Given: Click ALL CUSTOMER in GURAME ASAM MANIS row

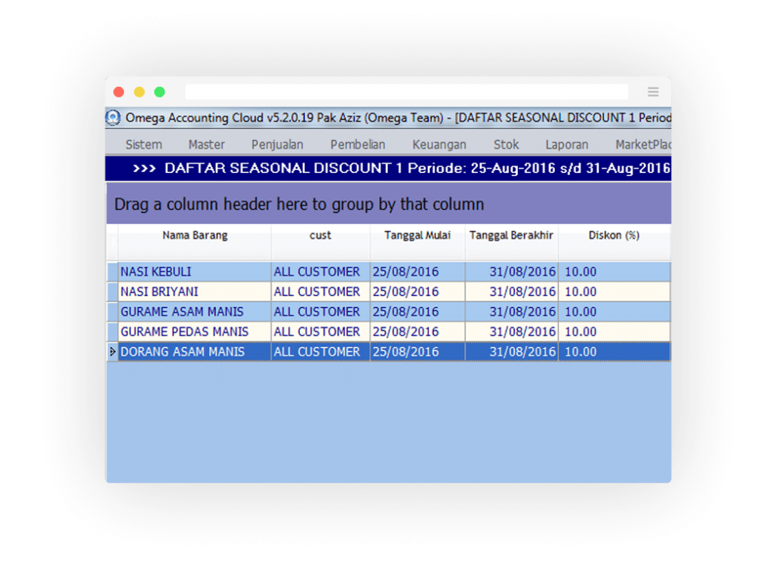Looking at the screenshot, I should click(320, 312).
